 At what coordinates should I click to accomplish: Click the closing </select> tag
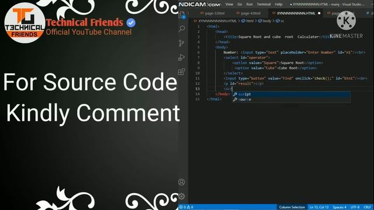pos(233,73)
